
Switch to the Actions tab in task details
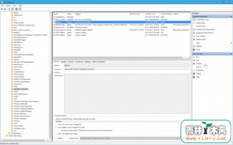pyautogui.click(x=71, y=62)
